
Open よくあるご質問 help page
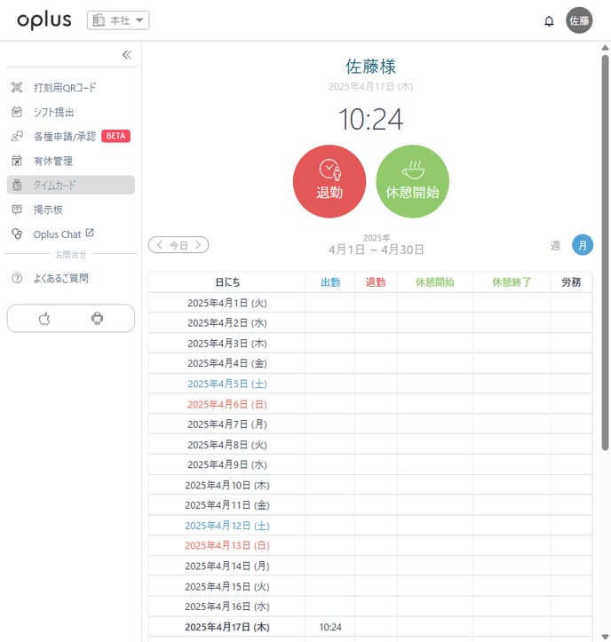(x=60, y=278)
